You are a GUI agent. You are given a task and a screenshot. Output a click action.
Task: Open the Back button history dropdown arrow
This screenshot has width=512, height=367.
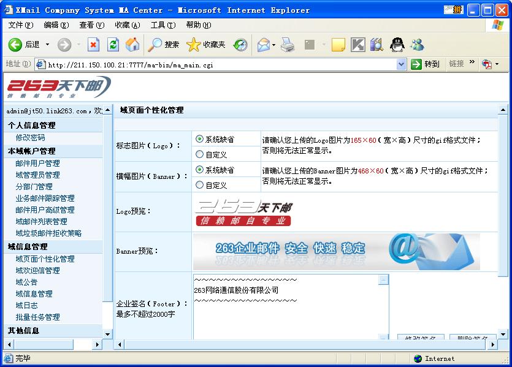pyautogui.click(x=47, y=45)
